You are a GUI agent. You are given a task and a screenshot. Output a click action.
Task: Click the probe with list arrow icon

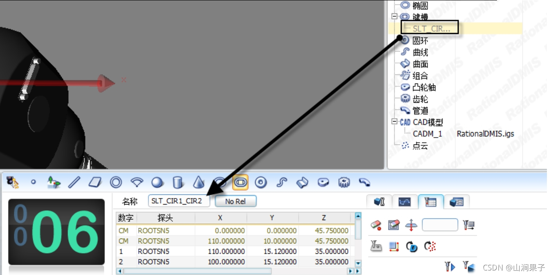coord(468,225)
